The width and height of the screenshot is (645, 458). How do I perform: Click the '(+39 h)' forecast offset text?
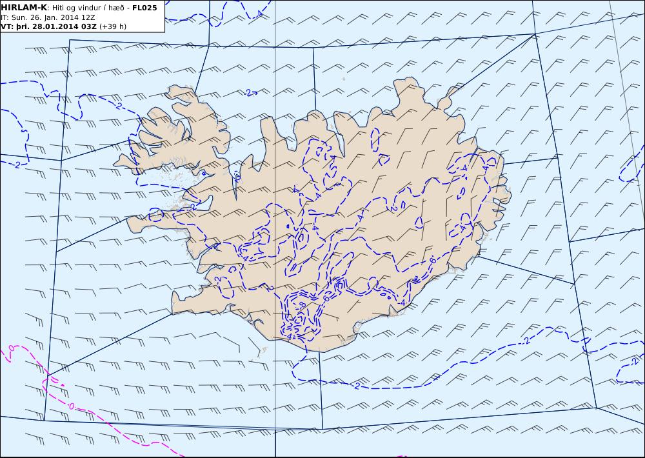pyautogui.click(x=113, y=26)
